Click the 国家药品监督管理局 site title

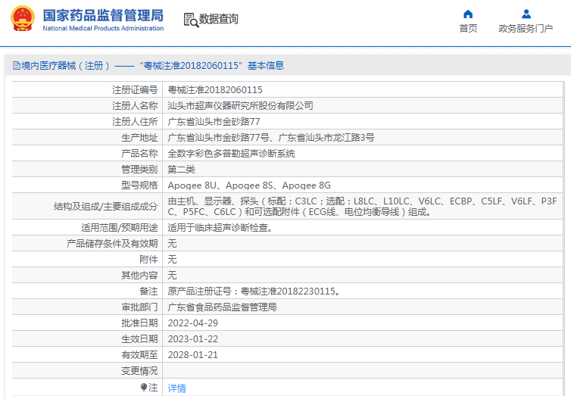103,14
